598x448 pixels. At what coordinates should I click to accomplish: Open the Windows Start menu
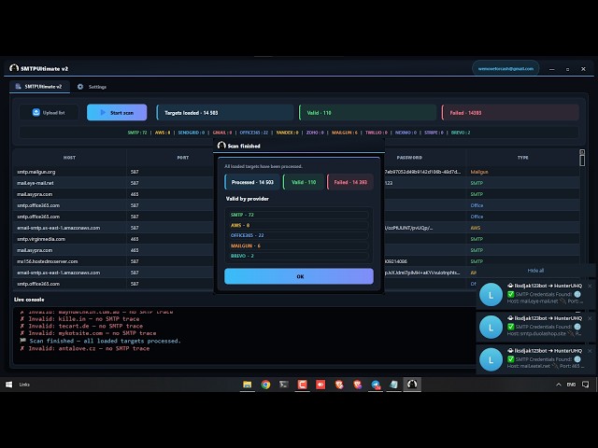click(8, 385)
